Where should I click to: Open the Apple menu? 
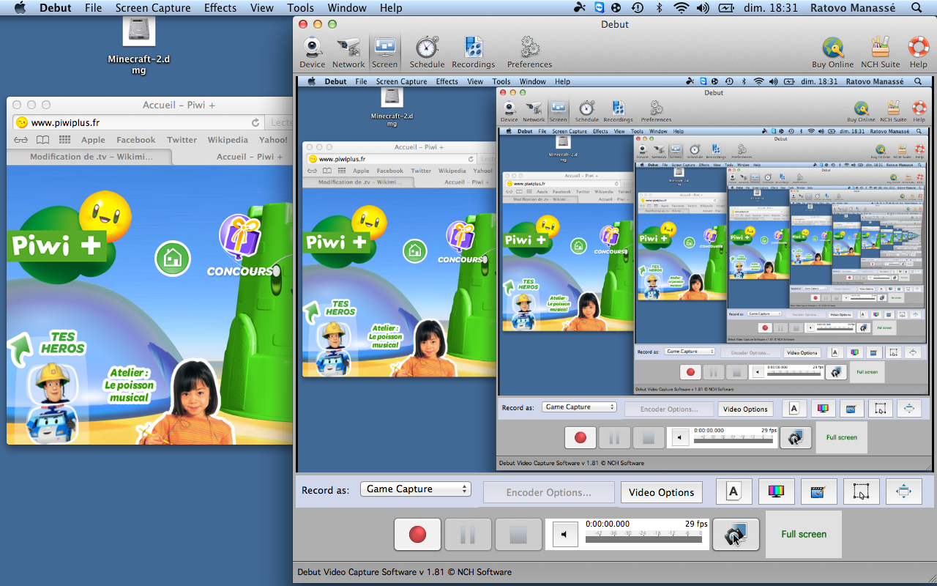[20, 8]
